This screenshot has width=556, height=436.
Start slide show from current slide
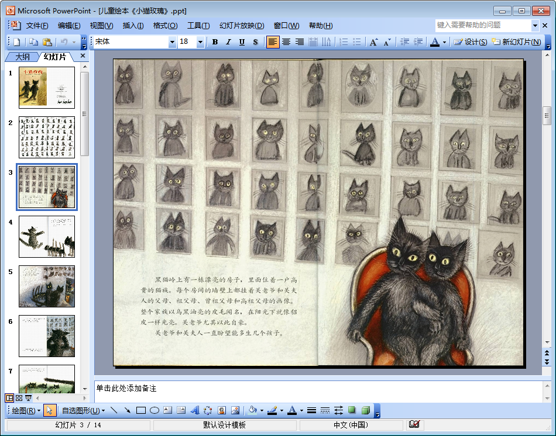click(28, 398)
